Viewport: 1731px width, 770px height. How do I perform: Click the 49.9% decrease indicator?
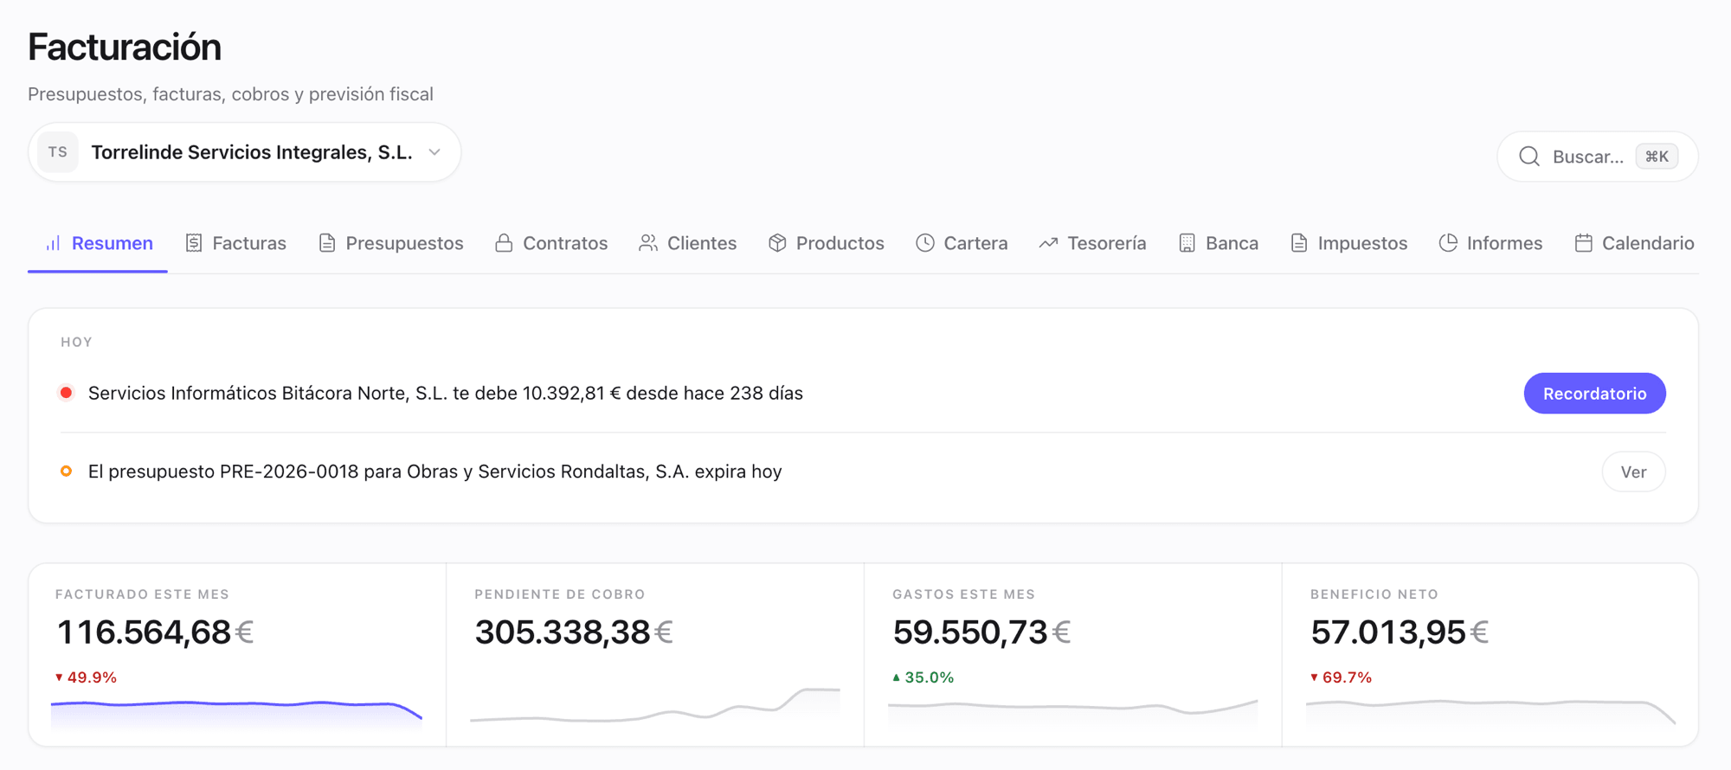coord(86,677)
